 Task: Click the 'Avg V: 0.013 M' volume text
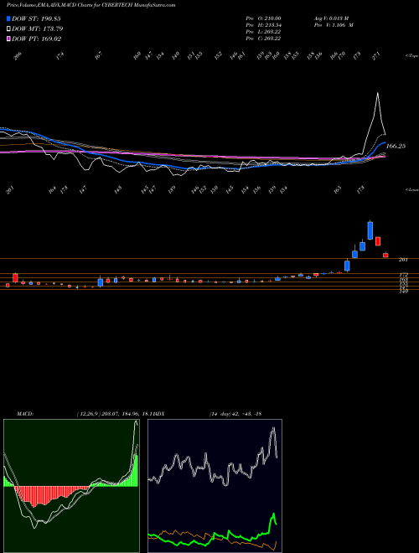[331, 18]
